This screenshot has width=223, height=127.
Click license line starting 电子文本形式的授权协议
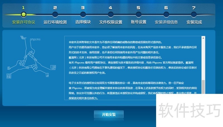click(126, 83)
